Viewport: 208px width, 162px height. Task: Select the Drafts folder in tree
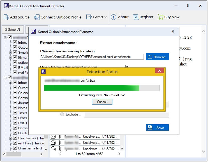pos(23,118)
